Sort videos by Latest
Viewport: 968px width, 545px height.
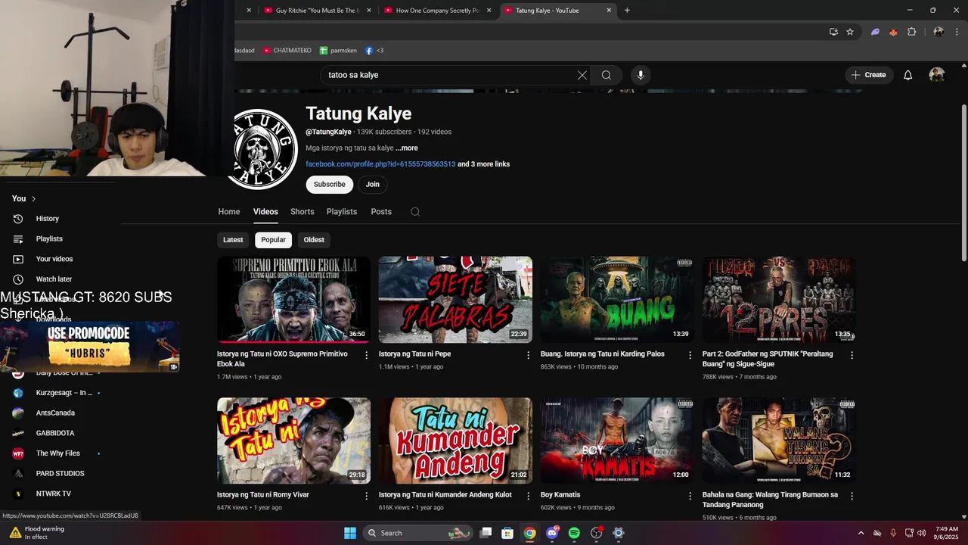(233, 240)
